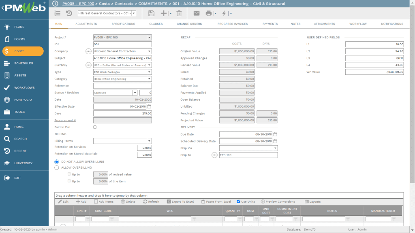Click the Subject input field

tap(122, 58)
